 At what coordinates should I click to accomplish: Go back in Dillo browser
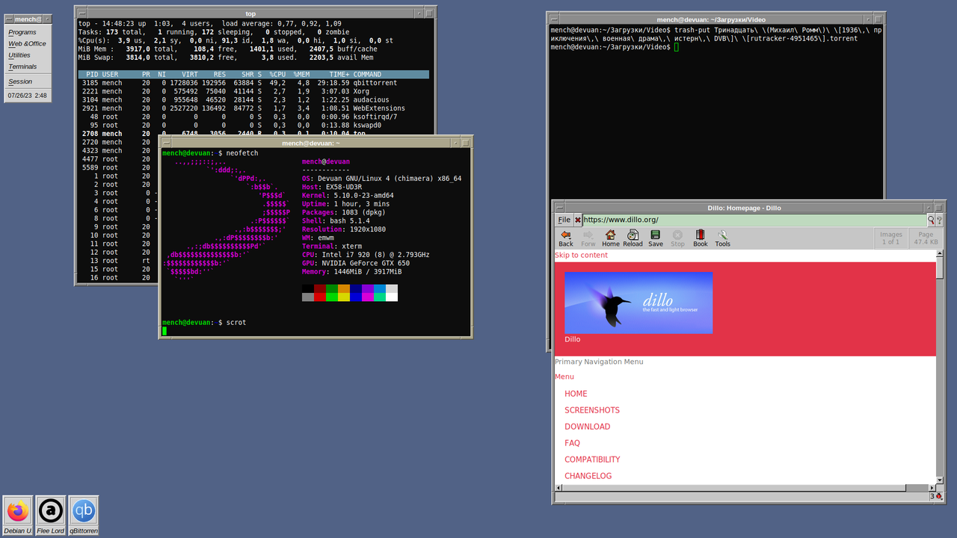click(566, 238)
